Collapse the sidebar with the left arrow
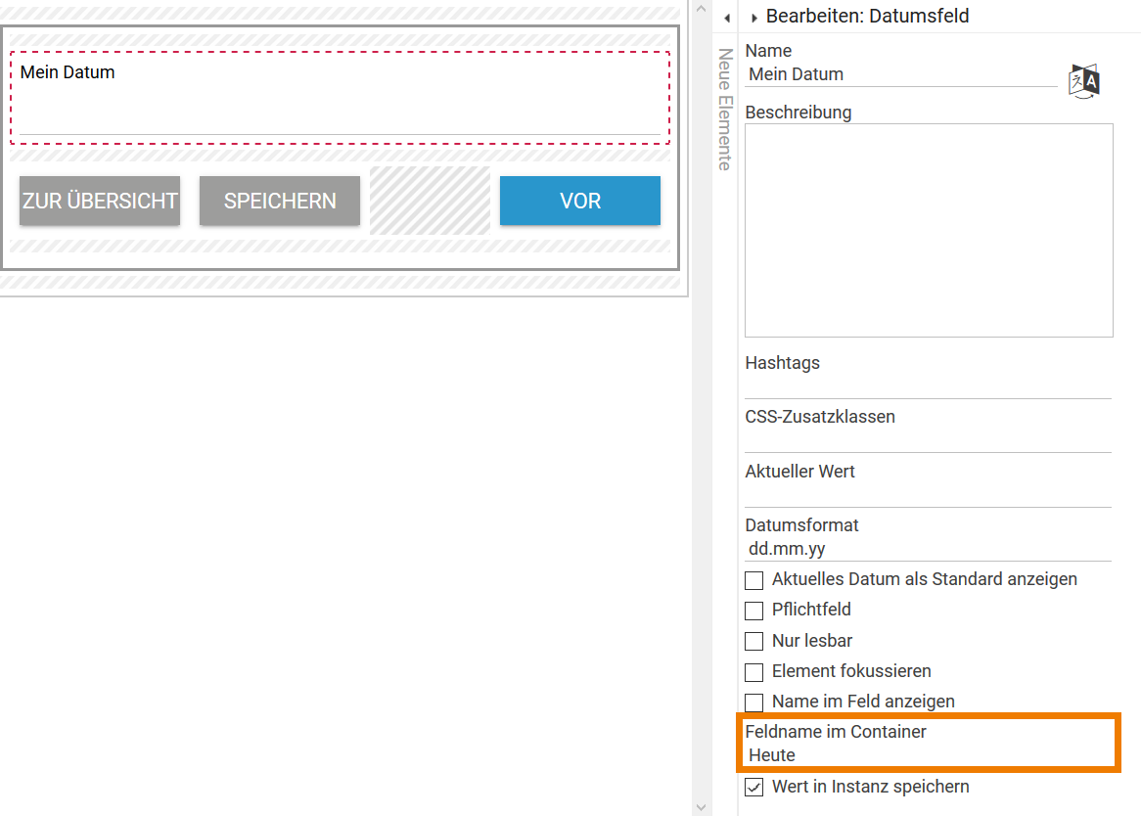This screenshot has height=816, width=1141. (726, 19)
